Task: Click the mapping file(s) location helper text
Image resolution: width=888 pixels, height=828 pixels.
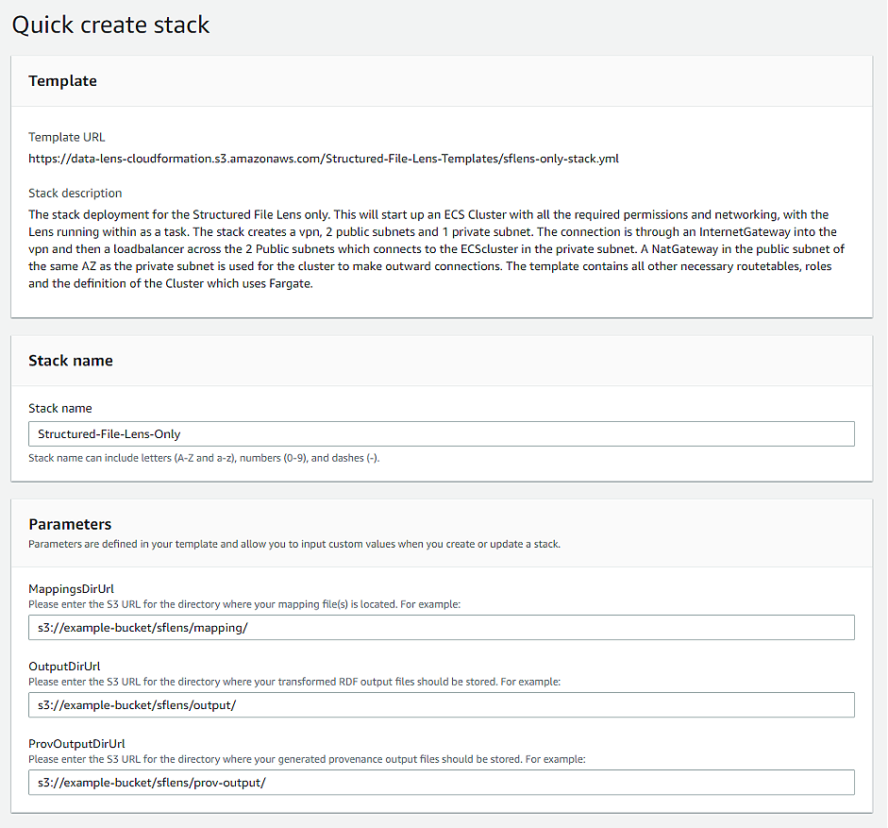Action: coord(244,604)
